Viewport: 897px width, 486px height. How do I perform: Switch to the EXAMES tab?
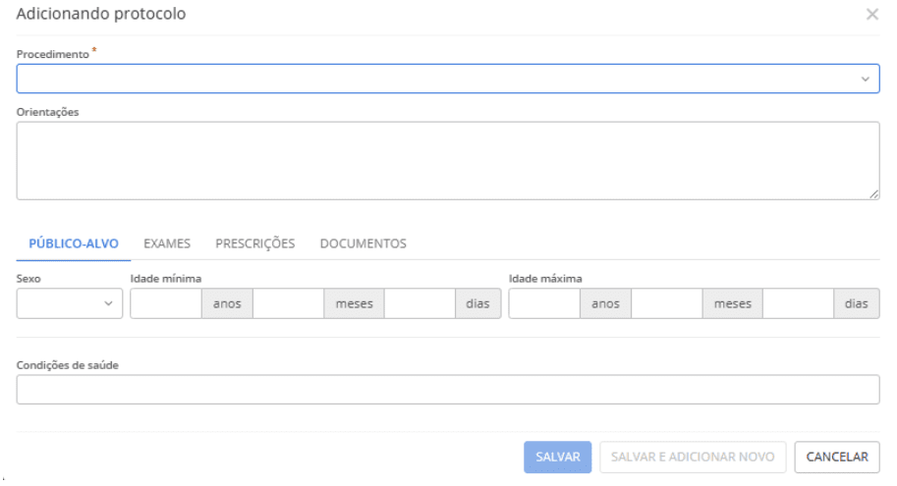pyautogui.click(x=167, y=243)
